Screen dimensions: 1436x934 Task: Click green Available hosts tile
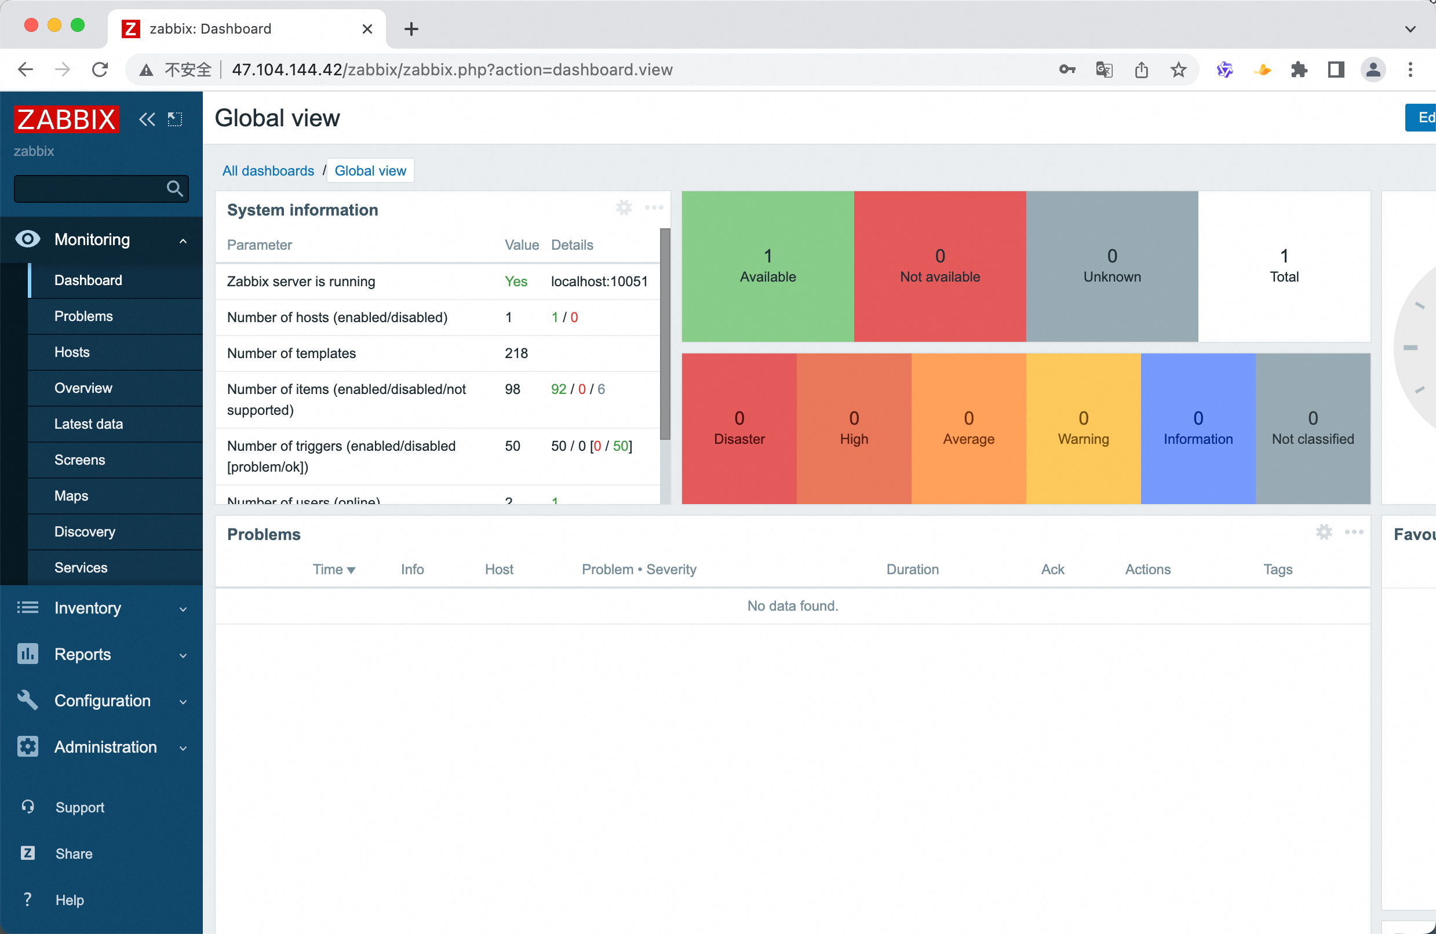767,266
